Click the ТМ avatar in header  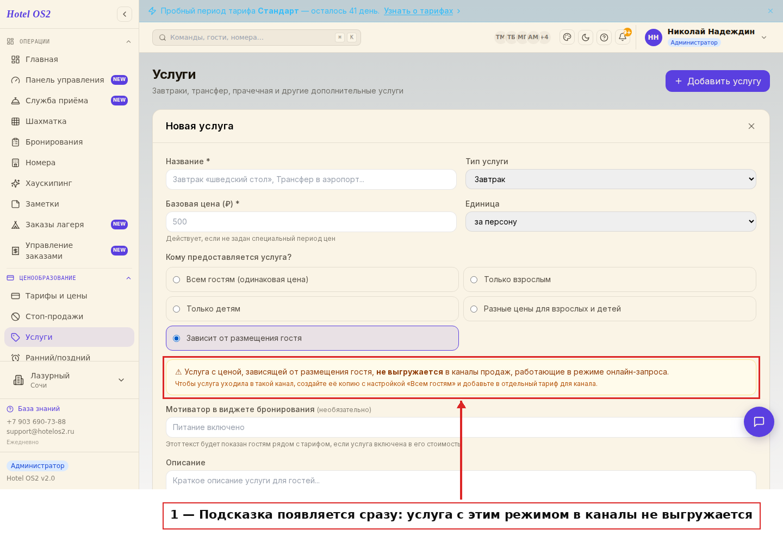click(500, 38)
